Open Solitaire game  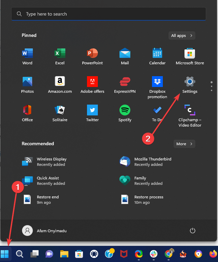[x=60, y=113]
